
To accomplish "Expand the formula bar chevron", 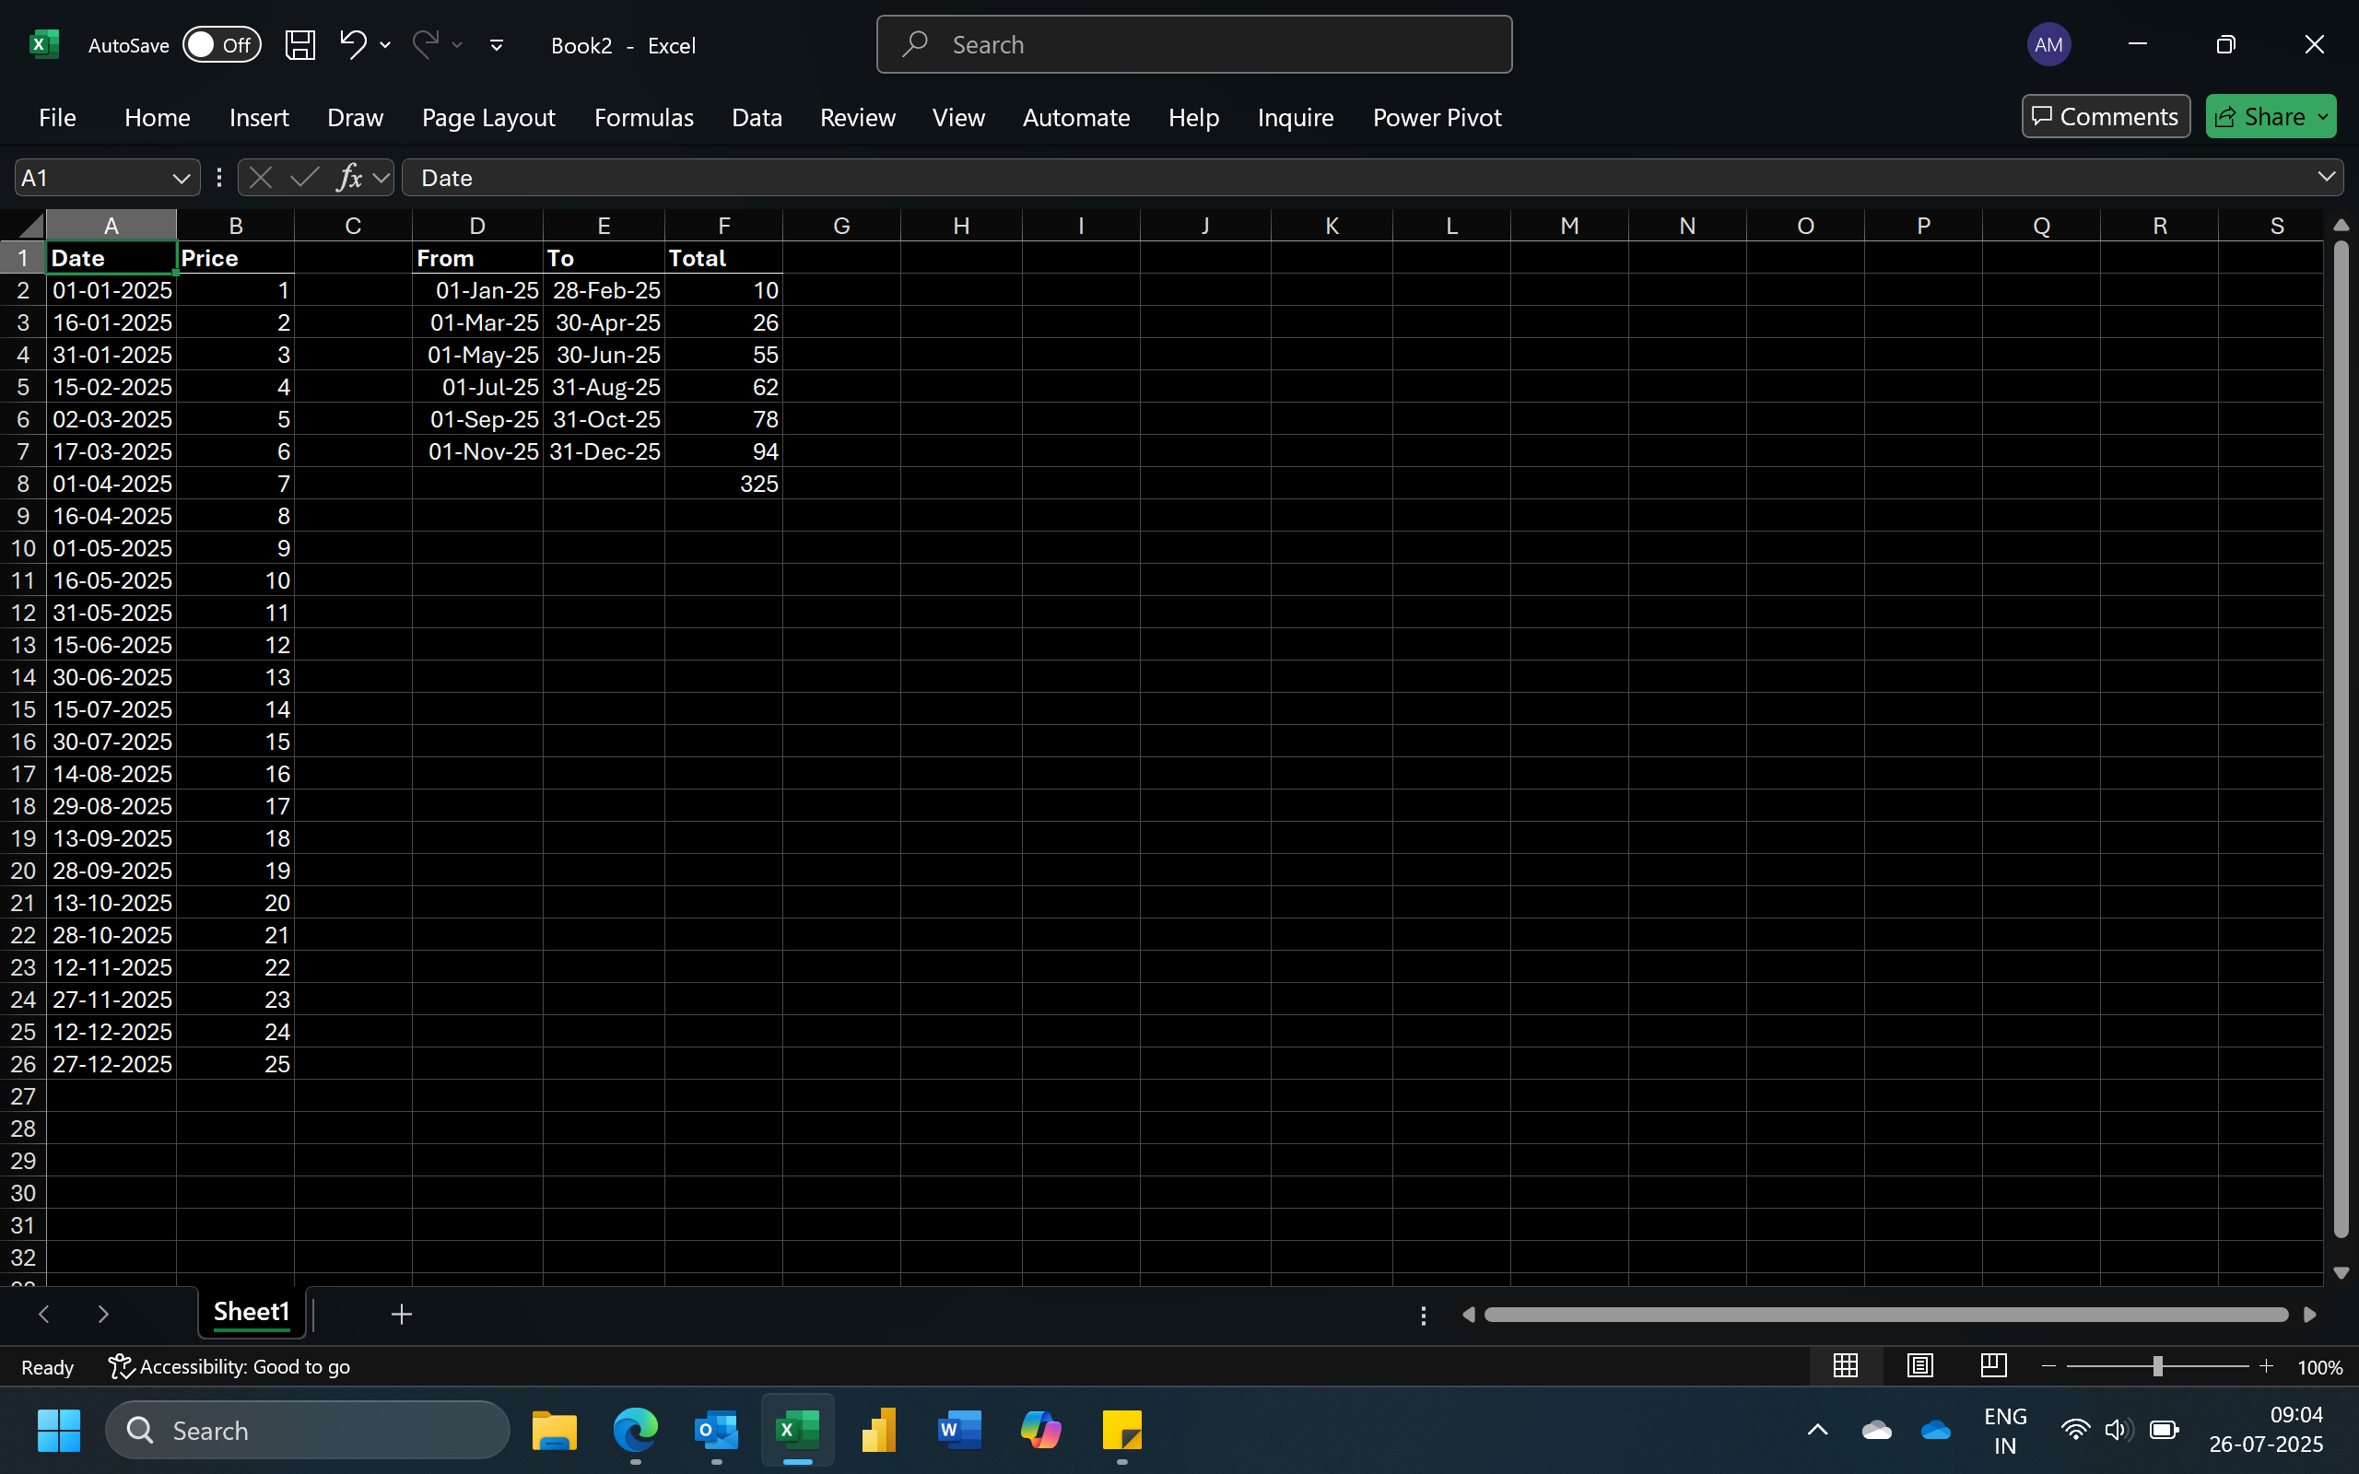I will click(2326, 177).
